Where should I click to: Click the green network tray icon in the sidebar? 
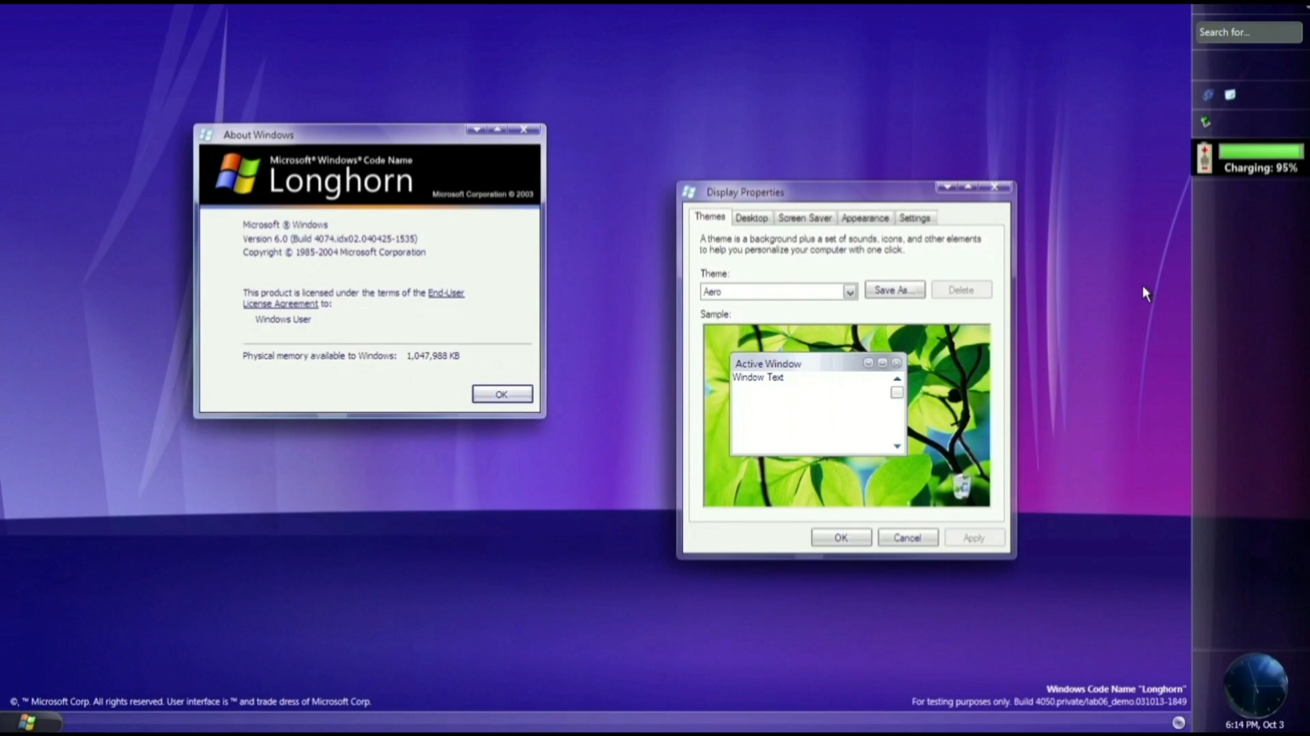1206,122
